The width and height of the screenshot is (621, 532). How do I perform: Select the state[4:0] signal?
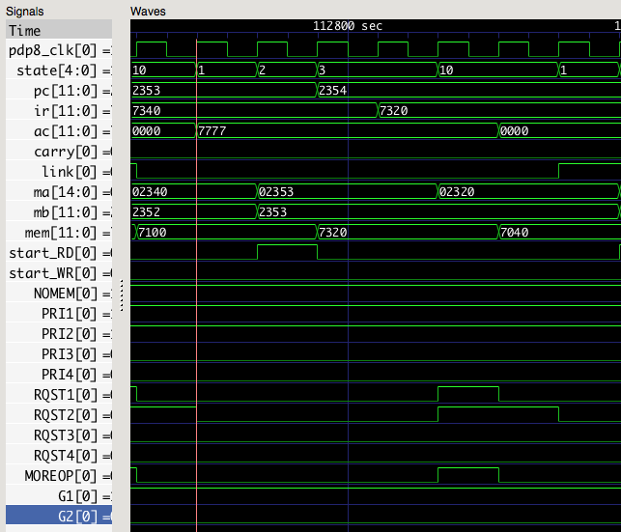pyautogui.click(x=59, y=70)
